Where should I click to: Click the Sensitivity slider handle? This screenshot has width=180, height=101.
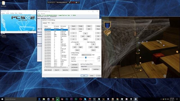pos(86,58)
